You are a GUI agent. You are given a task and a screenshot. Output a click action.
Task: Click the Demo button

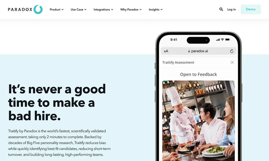click(x=251, y=9)
